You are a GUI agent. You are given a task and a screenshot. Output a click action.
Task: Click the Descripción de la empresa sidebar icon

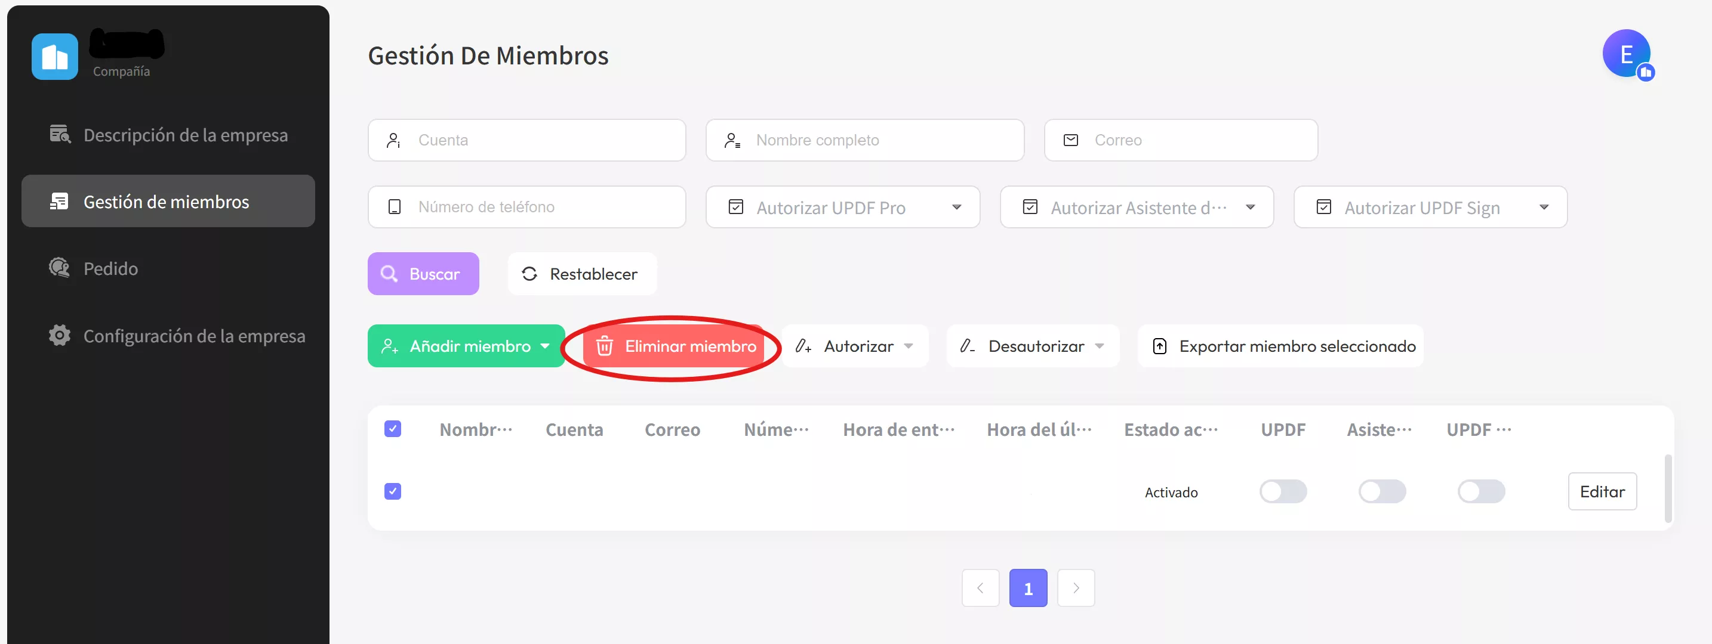coord(60,134)
